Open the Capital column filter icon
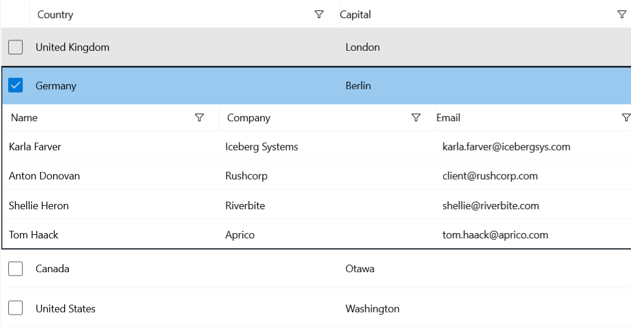 [622, 15]
